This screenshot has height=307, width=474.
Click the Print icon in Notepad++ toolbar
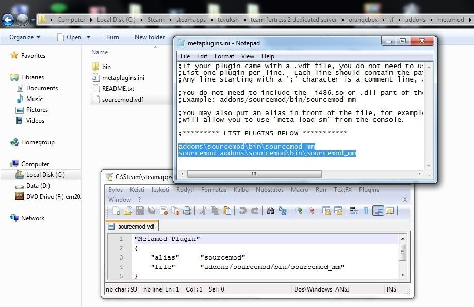click(x=187, y=211)
